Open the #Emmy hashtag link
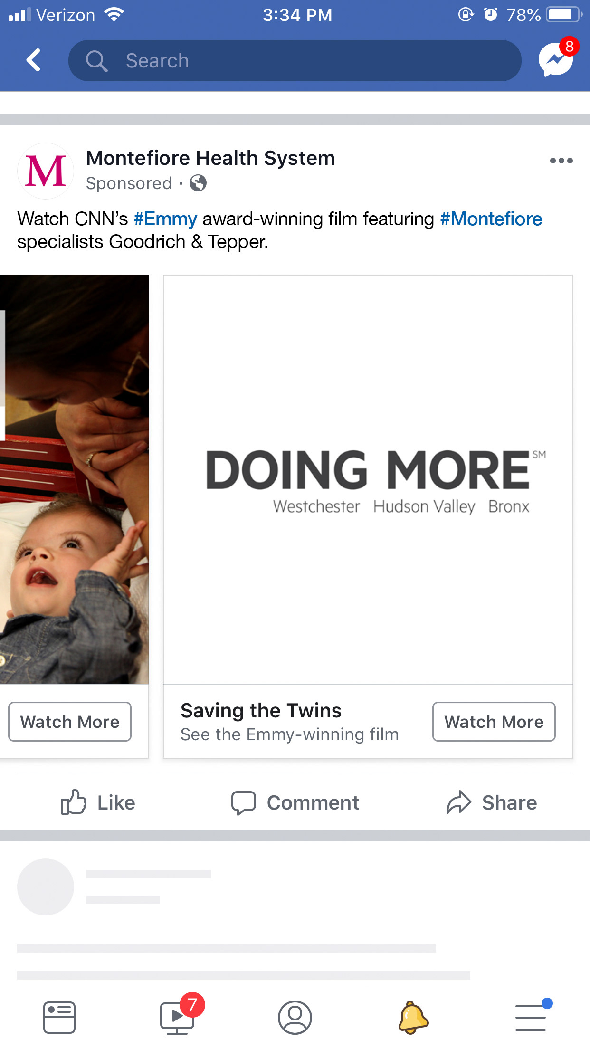Image resolution: width=590 pixels, height=1049 pixels. 165,219
